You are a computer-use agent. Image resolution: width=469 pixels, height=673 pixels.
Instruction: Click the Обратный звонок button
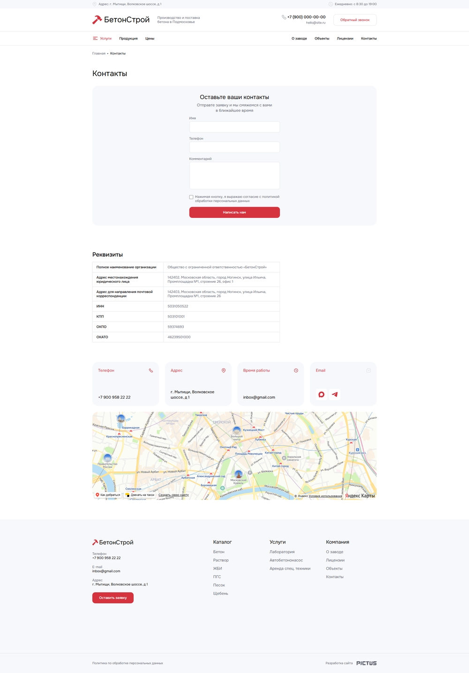(355, 20)
